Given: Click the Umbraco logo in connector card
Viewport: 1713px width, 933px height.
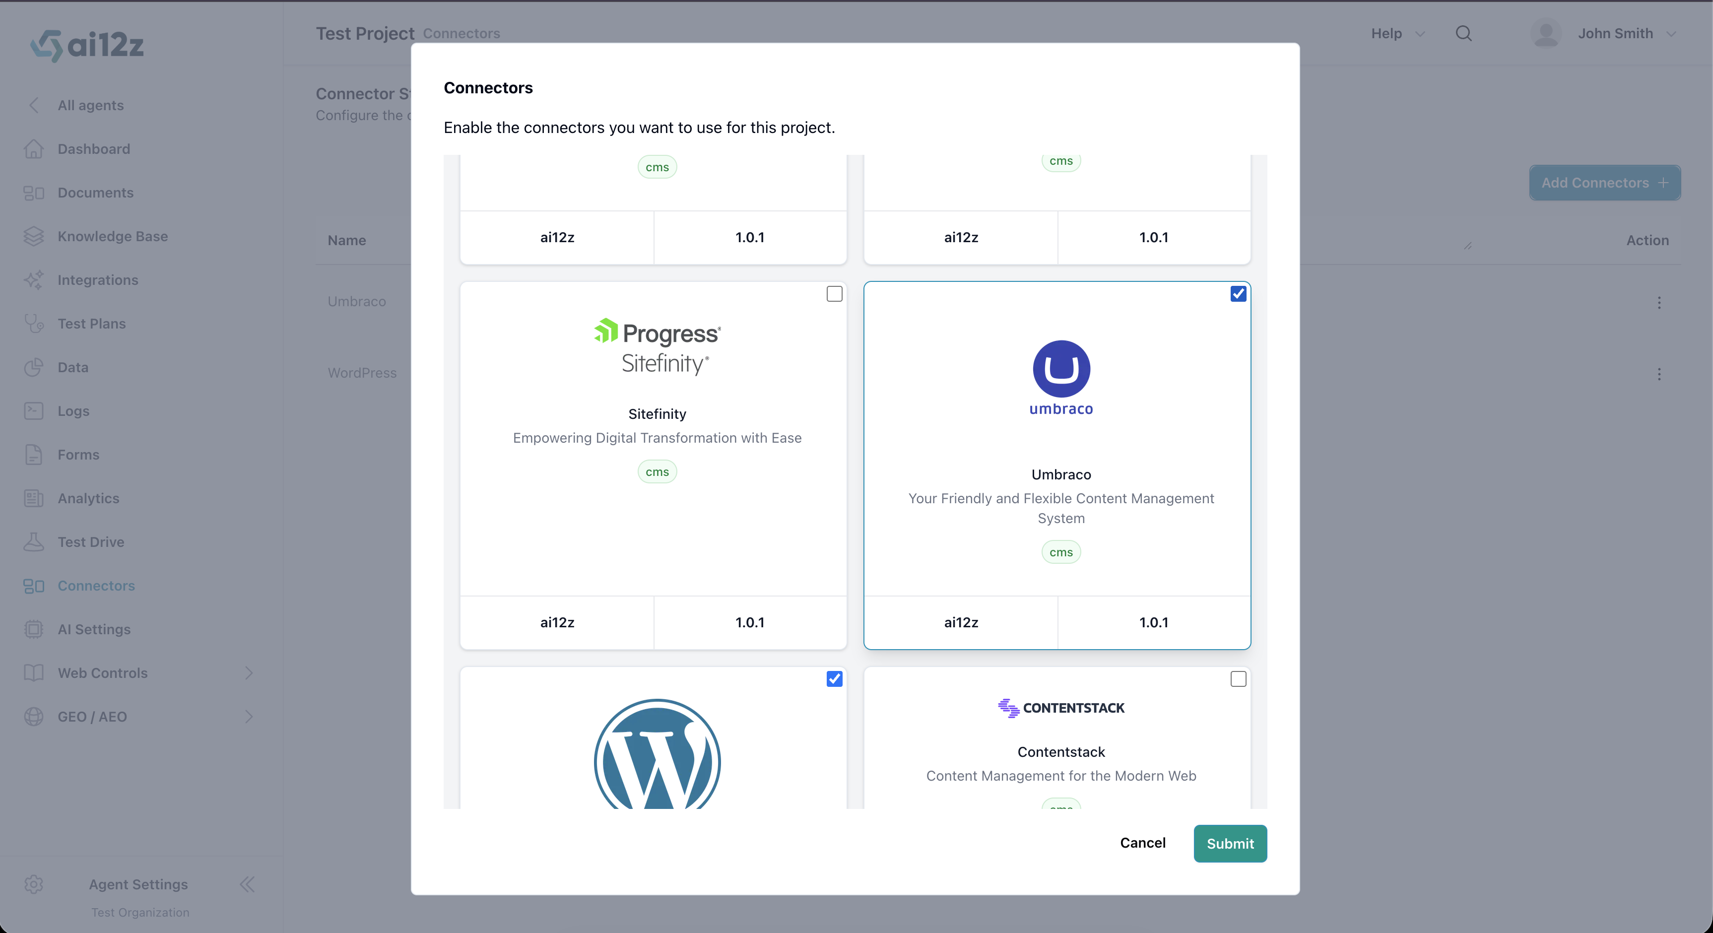Looking at the screenshot, I should (x=1061, y=378).
